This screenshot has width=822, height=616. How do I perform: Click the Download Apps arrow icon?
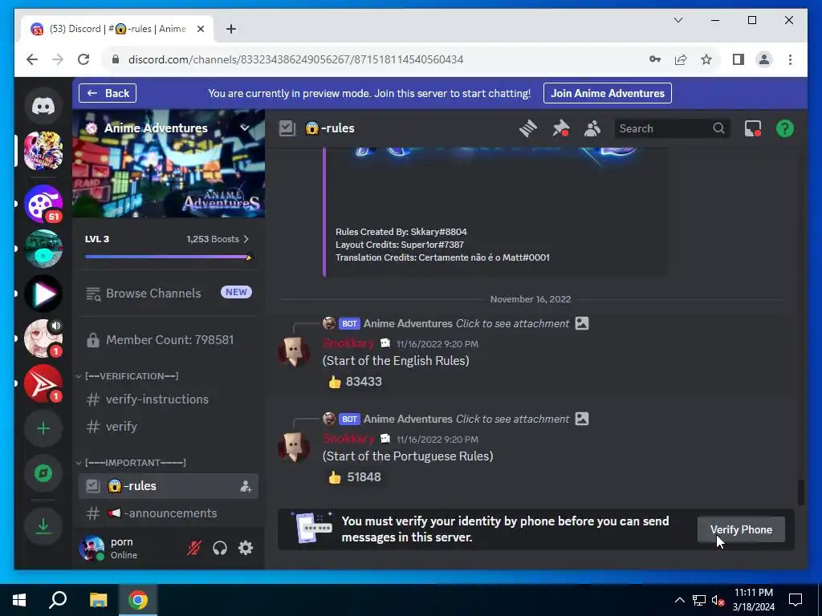pyautogui.click(x=43, y=525)
